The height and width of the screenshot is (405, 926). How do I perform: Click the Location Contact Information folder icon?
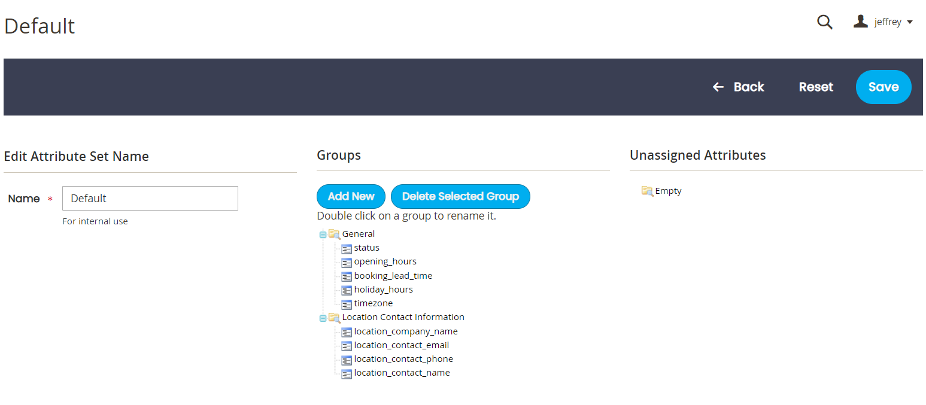point(334,317)
